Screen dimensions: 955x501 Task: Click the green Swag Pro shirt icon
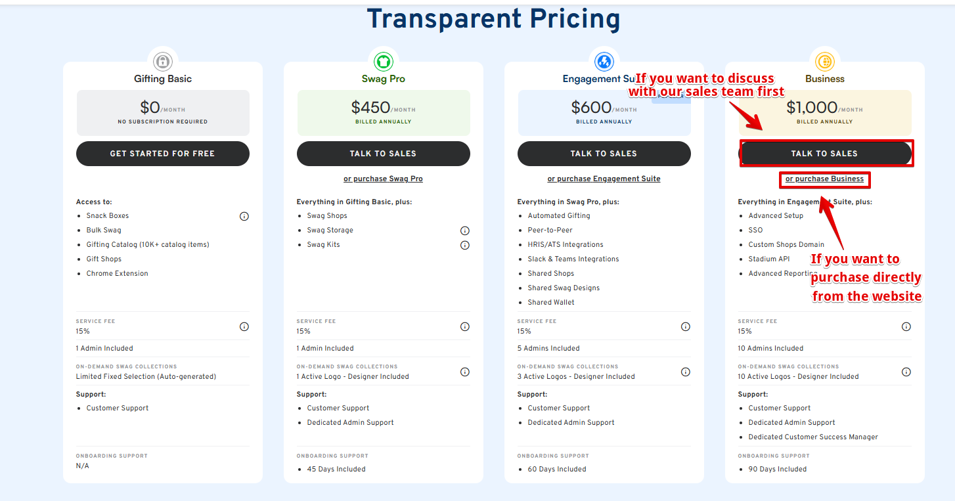pyautogui.click(x=383, y=62)
